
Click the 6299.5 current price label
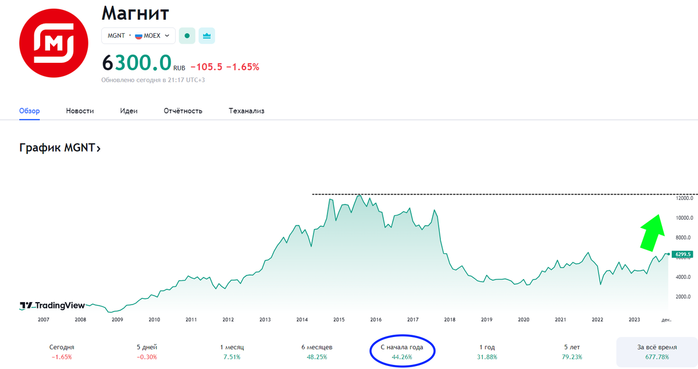tap(682, 255)
